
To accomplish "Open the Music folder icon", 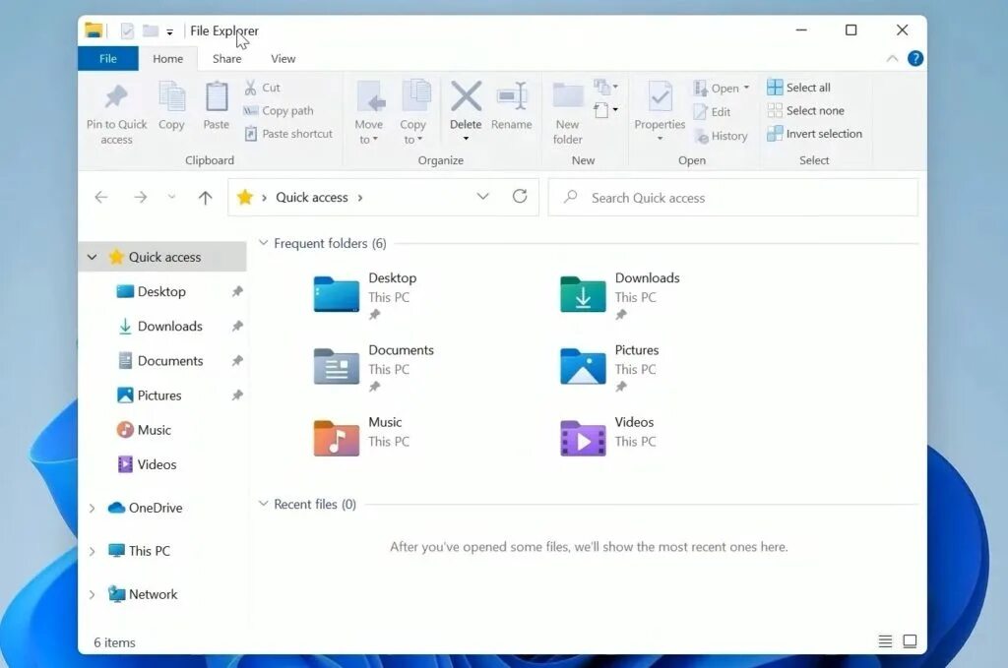I will (337, 438).
